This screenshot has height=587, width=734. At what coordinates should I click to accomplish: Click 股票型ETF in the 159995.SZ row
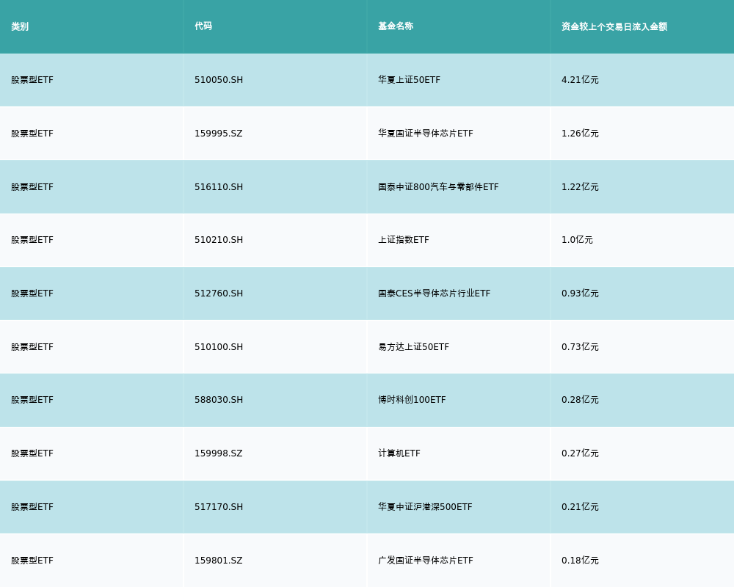32,134
